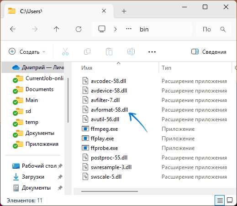
Task: Switch to details list view mode
Action: point(220,200)
